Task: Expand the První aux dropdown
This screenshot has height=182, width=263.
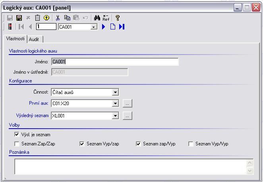Action: click(x=115, y=104)
